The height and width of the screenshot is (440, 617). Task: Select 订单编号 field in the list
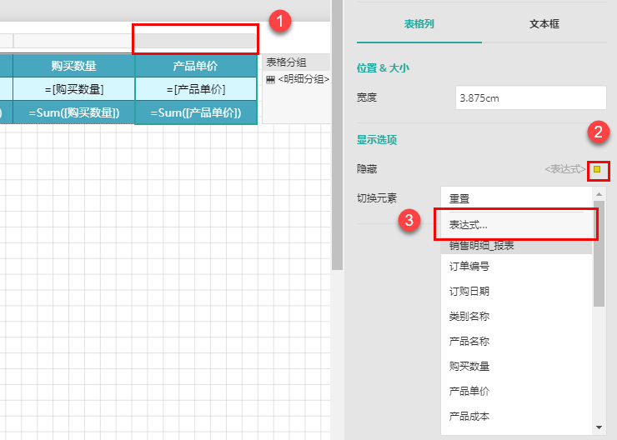tap(469, 267)
